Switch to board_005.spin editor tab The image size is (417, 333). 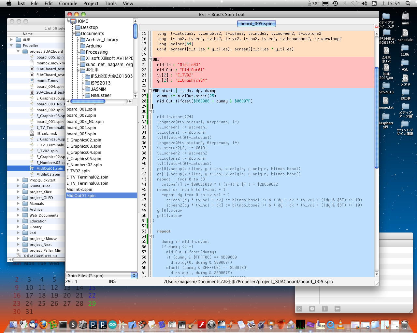(256, 23)
